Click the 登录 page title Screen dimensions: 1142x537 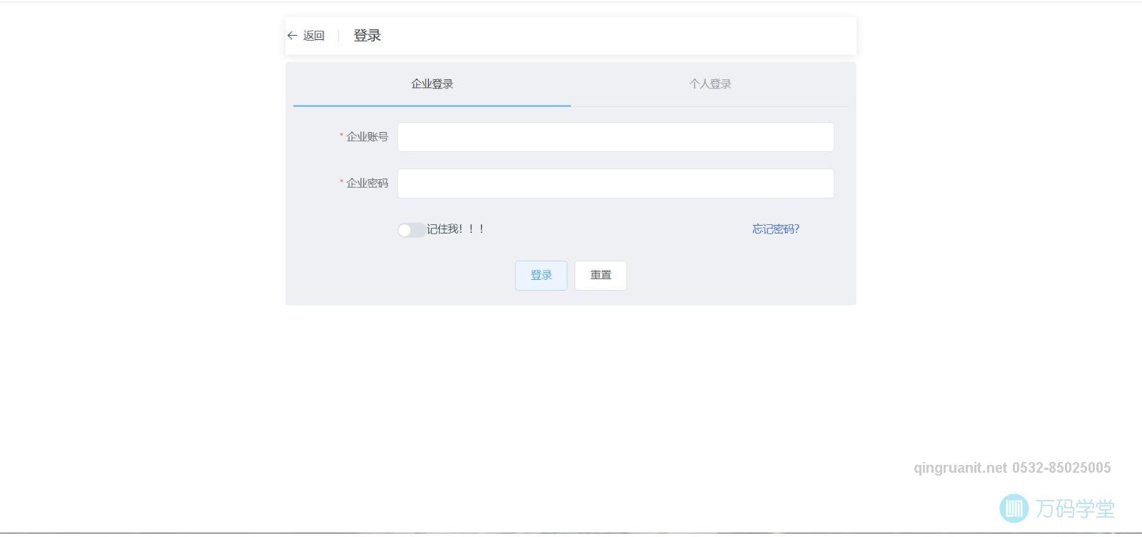click(368, 36)
